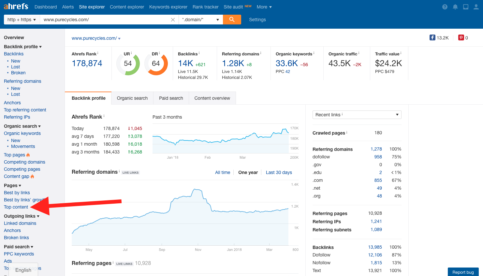Click the orange search magnifier button

232,20
